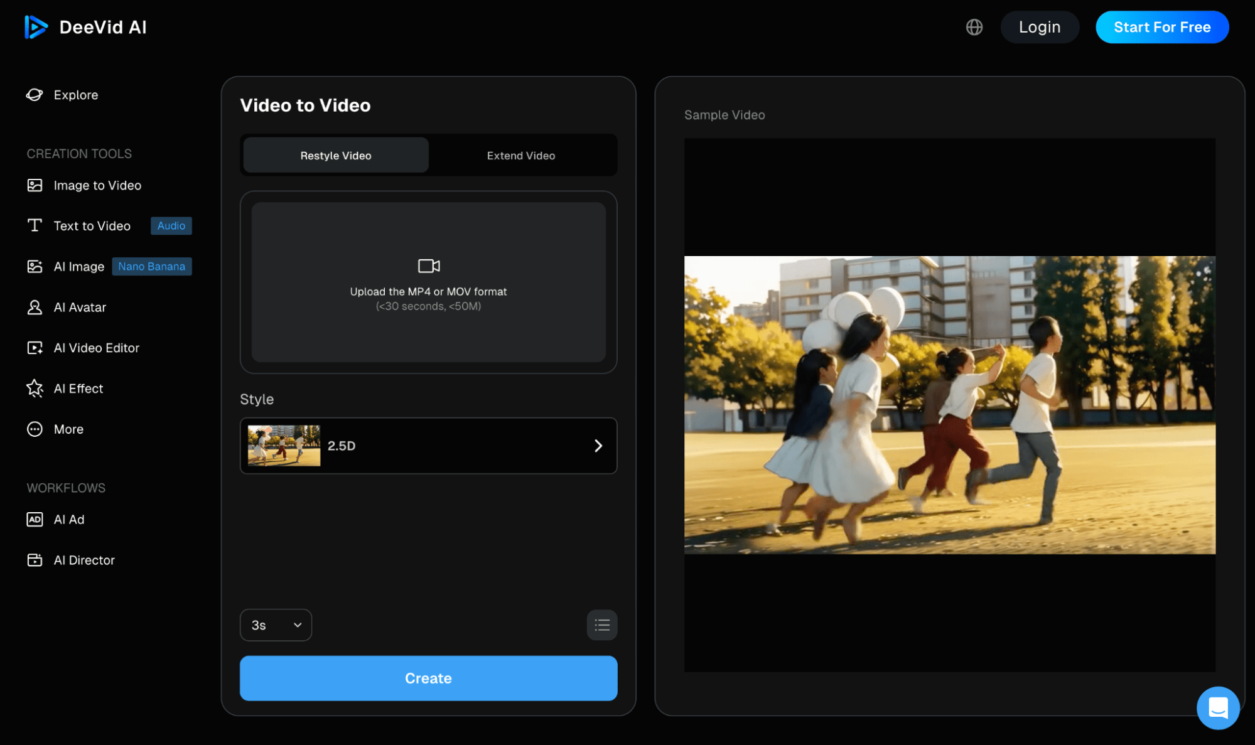The height and width of the screenshot is (745, 1255).
Task: Click the More creation tools option
Action: point(68,429)
